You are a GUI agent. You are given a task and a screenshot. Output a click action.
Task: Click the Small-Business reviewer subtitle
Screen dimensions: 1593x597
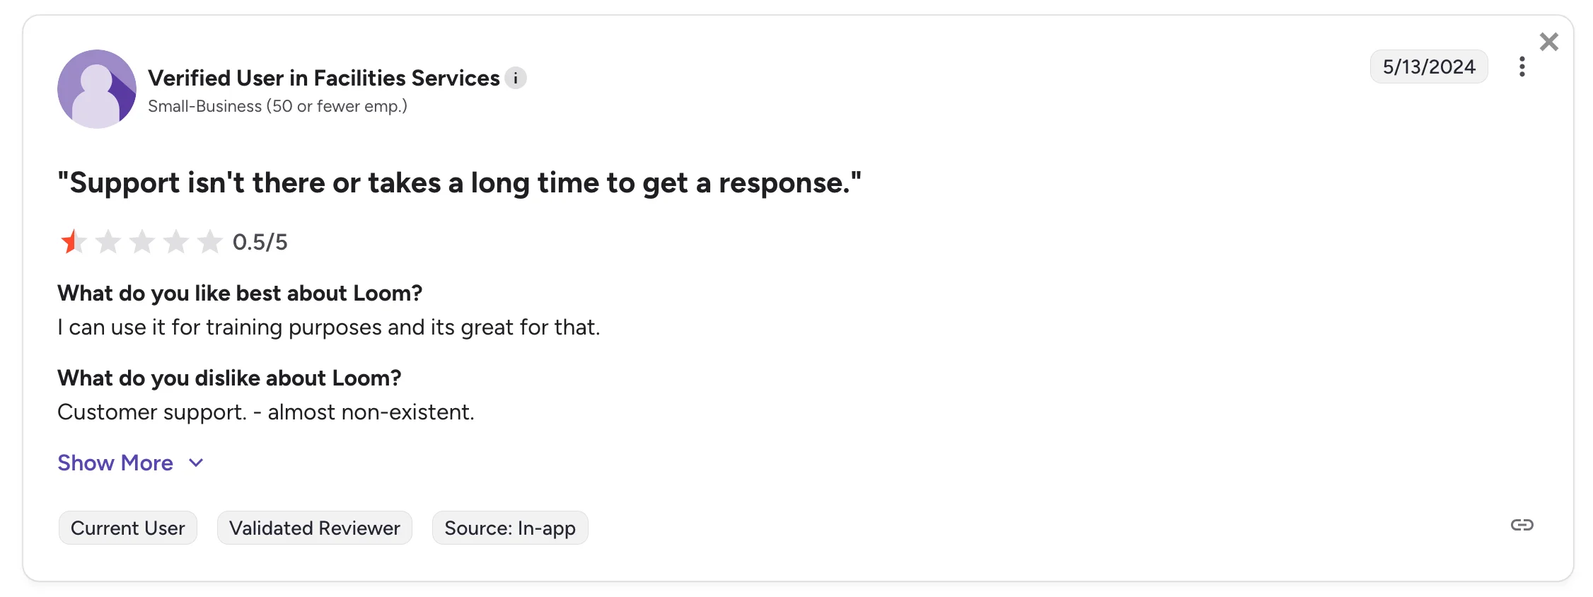(x=277, y=106)
